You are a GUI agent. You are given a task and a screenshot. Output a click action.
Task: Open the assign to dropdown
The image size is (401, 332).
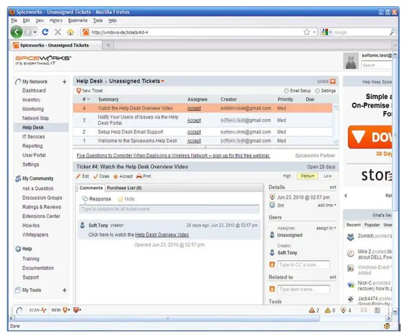(326, 228)
